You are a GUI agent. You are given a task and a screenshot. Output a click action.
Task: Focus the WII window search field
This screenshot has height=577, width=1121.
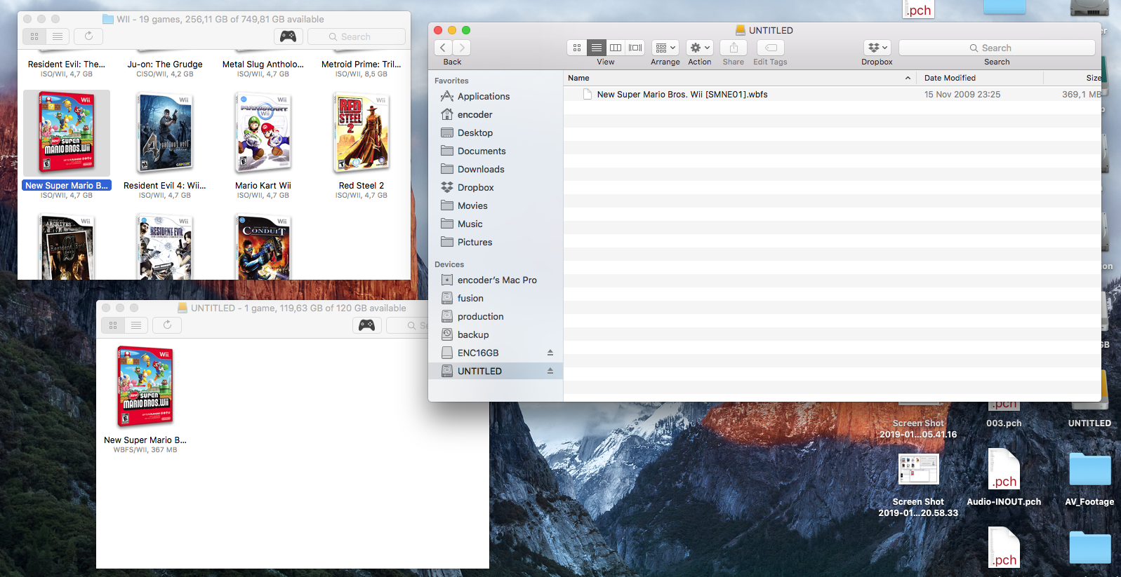pyautogui.click(x=357, y=36)
